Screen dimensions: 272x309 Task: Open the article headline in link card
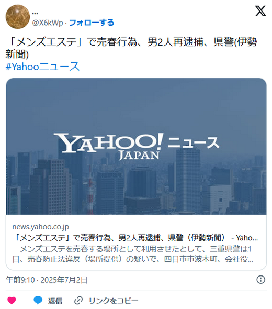[x=135, y=238]
